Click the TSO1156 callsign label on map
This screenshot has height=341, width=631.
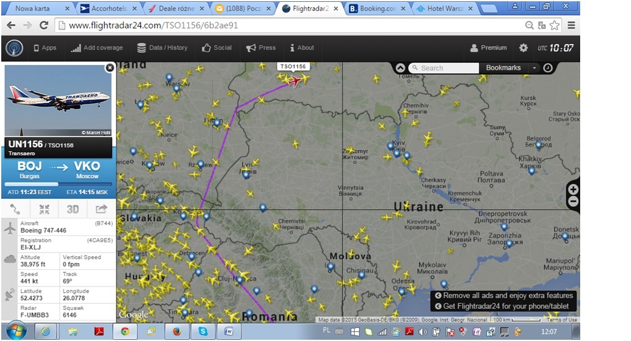[x=293, y=67]
